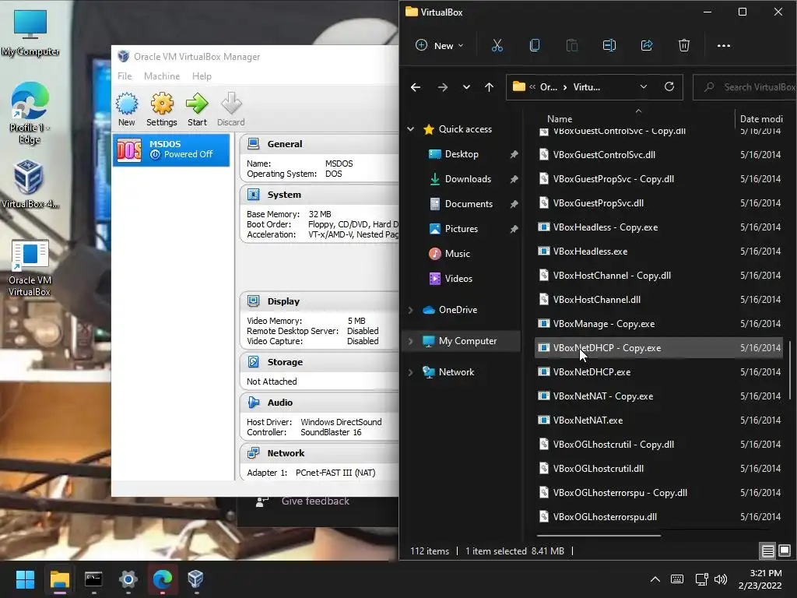Open the See more ellipsis menu
Screen dimensions: 797x598
[x=723, y=46]
